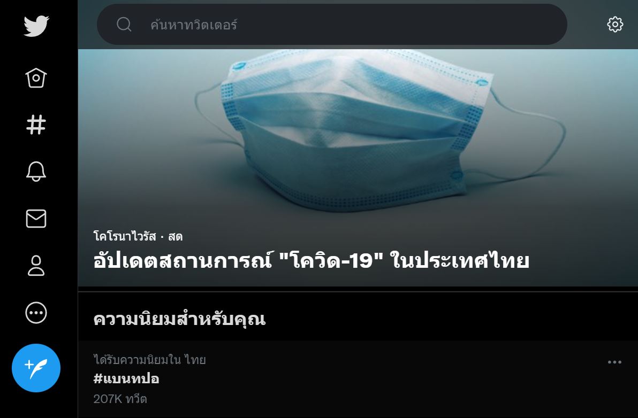The image size is (638, 418).
Task: Open options dots for #แบนทปอ trend
Action: pos(614,362)
